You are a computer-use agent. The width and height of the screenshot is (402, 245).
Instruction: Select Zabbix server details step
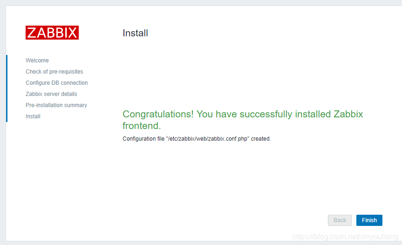coord(51,94)
